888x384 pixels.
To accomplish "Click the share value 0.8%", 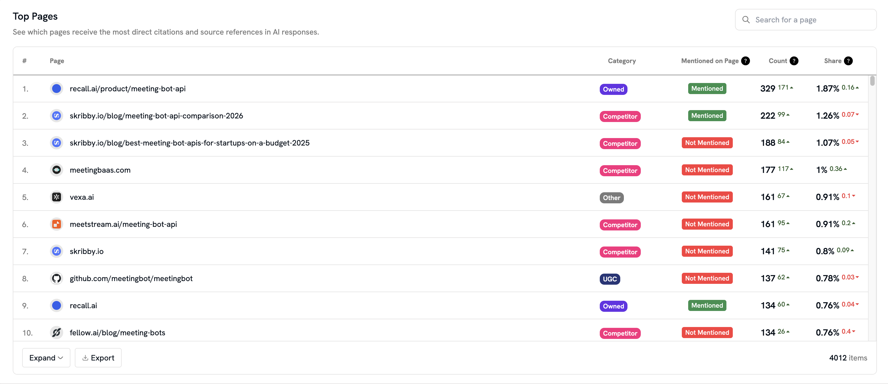I will 825,251.
